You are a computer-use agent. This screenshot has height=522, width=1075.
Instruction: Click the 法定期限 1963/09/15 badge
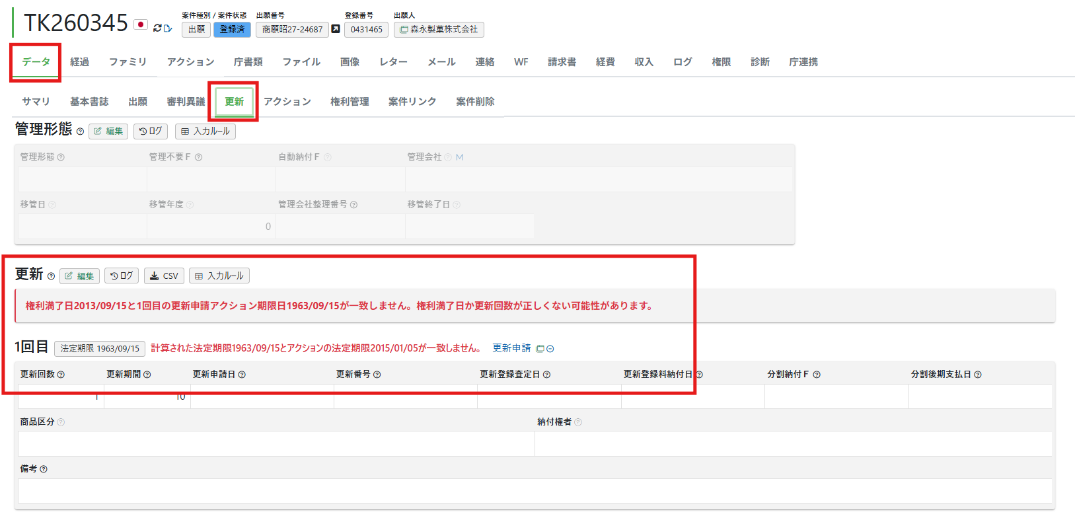click(100, 348)
